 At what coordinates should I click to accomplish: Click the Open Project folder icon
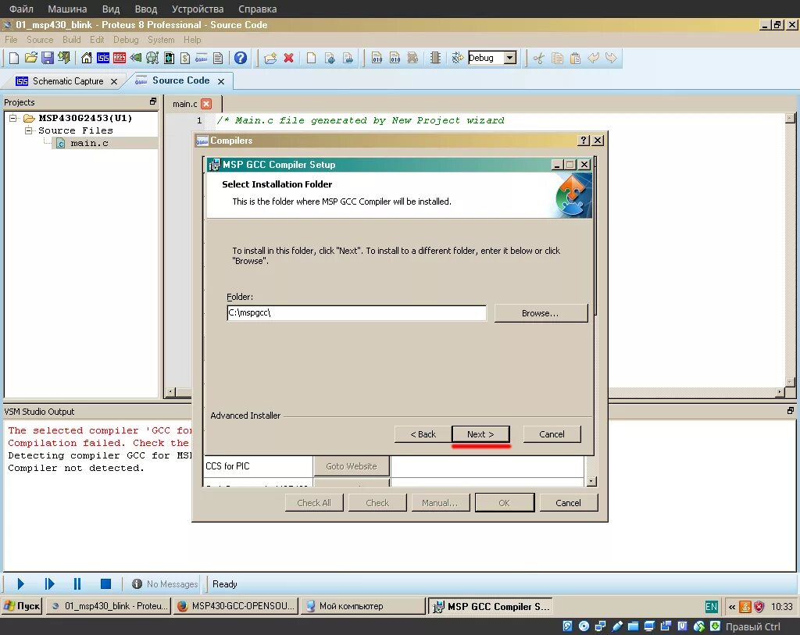(31, 58)
